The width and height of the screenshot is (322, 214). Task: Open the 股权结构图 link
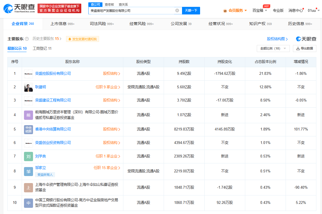click(x=277, y=39)
